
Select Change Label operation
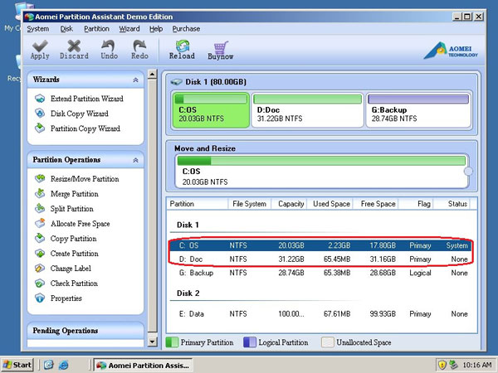[x=71, y=269]
